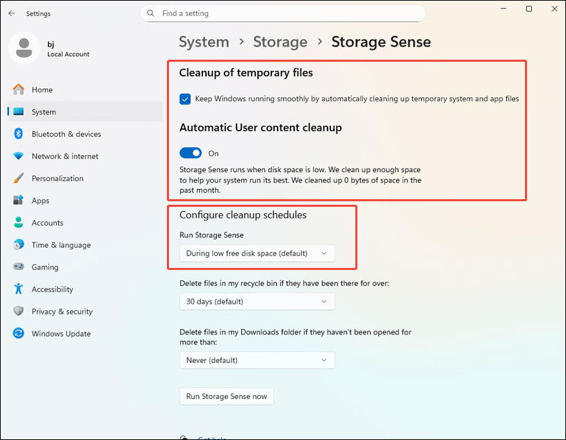Screen dimensions: 566x440
Task: Uncheck automatic temporary file cleanup
Action: point(185,99)
